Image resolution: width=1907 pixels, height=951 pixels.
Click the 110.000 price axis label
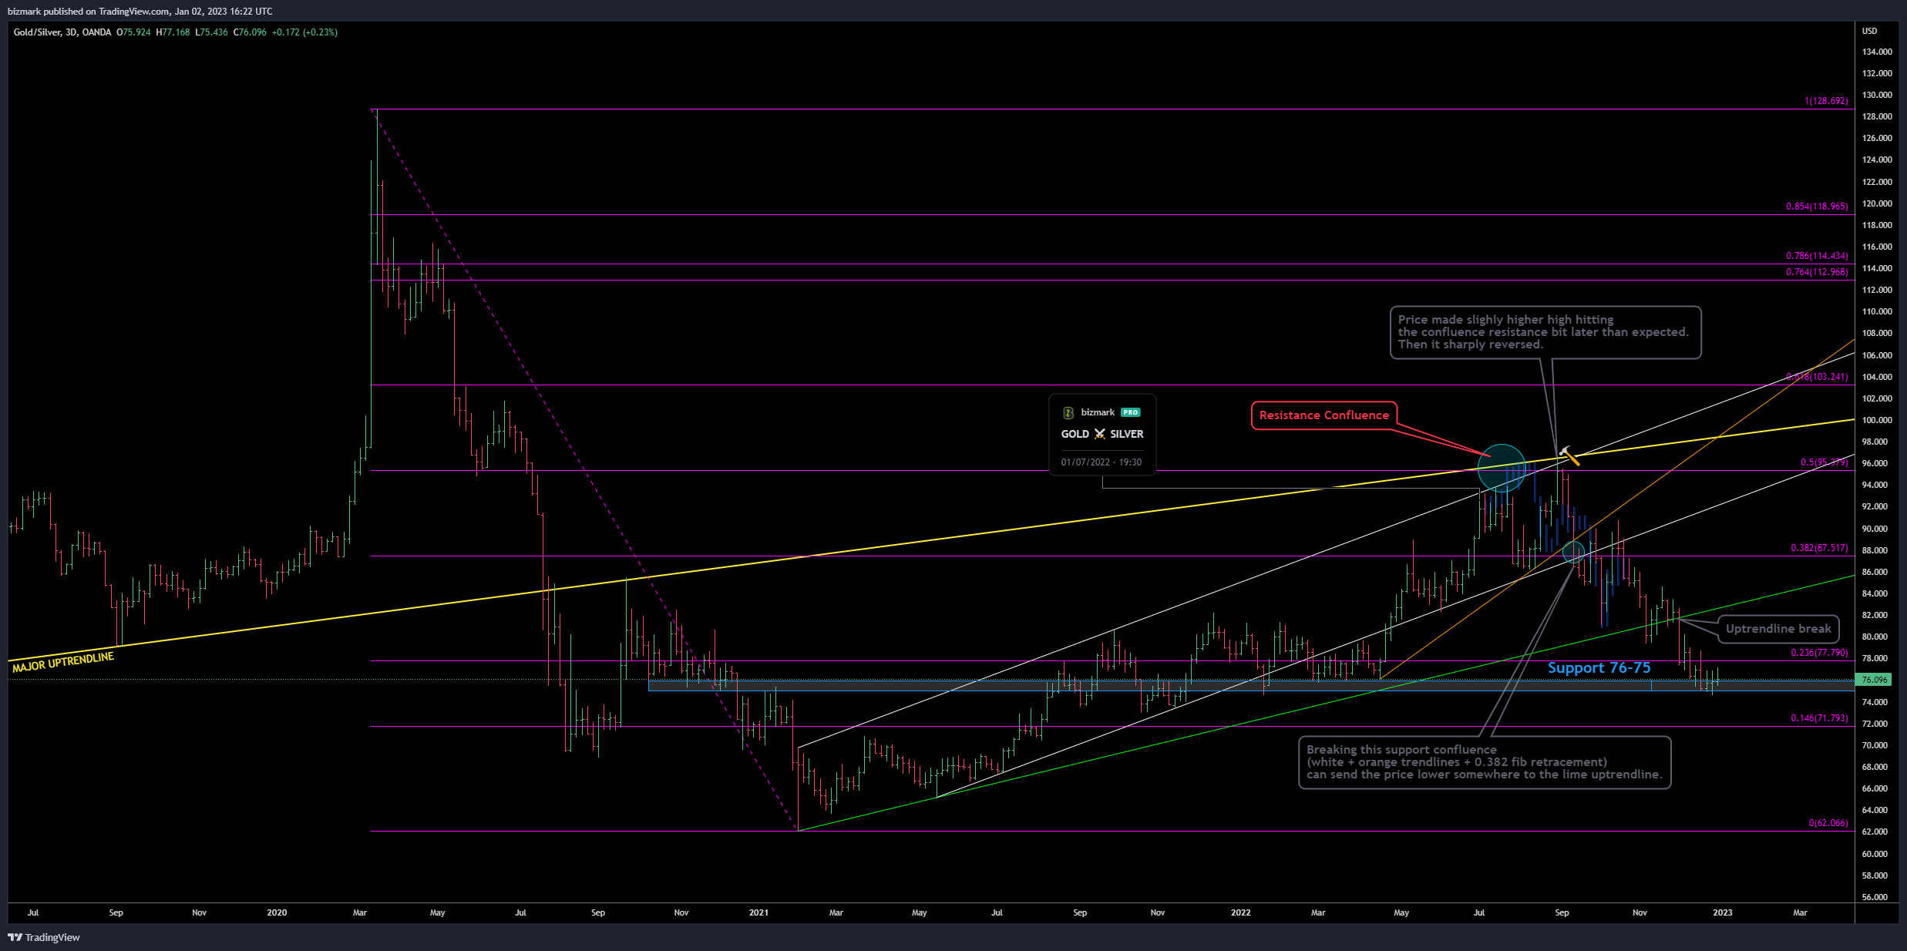[x=1877, y=311]
